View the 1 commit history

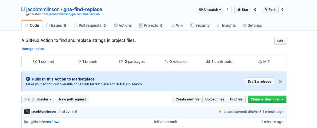pos(44,62)
